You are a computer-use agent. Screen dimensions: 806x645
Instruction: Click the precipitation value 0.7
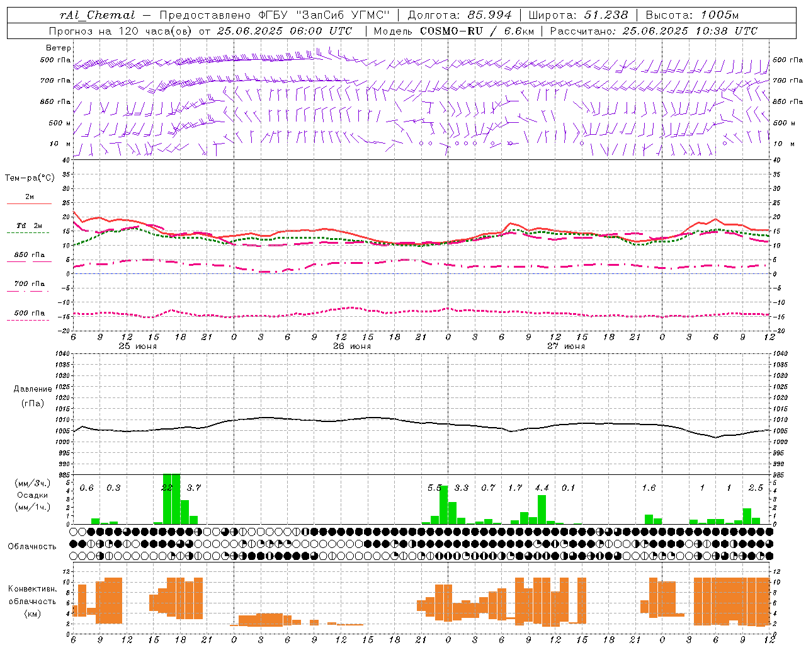[x=488, y=488]
